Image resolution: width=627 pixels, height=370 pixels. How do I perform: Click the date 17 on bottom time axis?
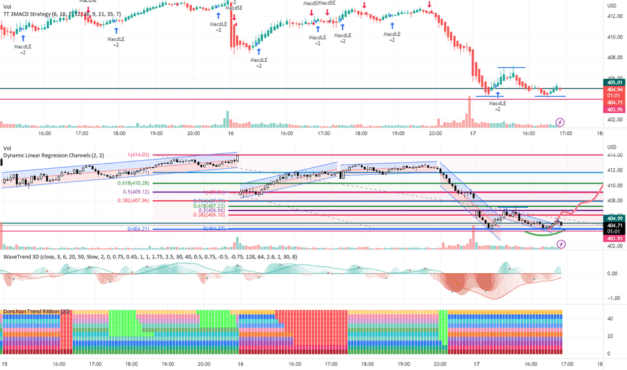pyautogui.click(x=476, y=364)
